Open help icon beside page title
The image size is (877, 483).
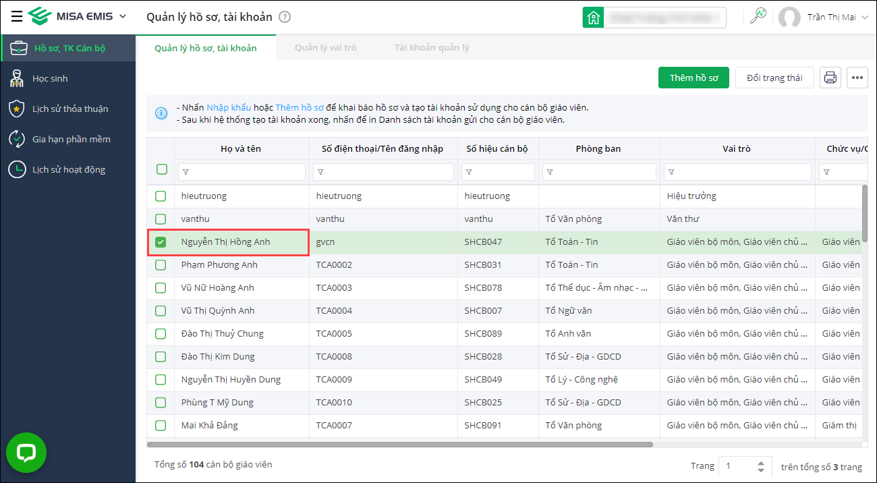click(x=285, y=17)
